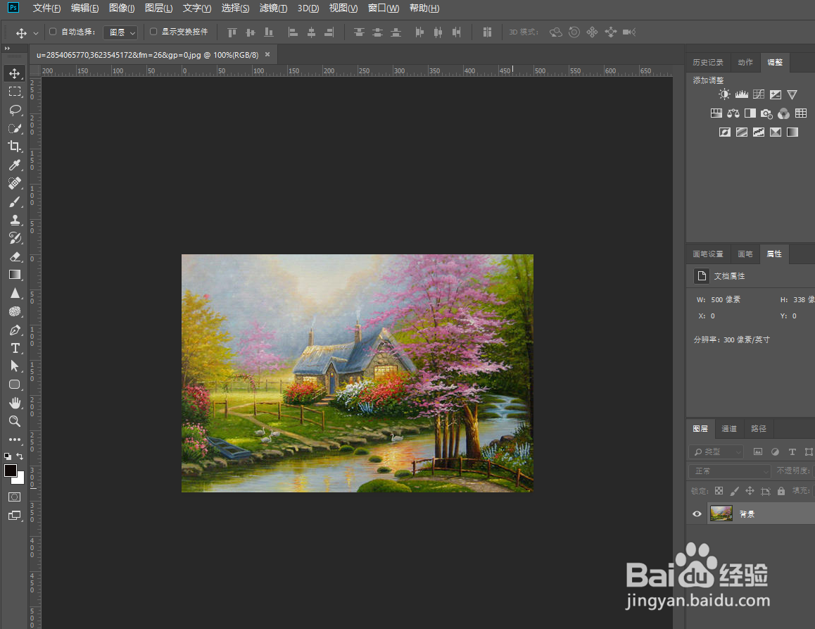
Task: Change the screen mode button
Action: click(15, 516)
